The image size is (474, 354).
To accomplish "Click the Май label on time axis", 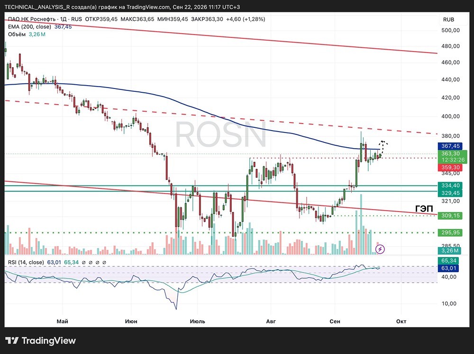I will 63,321.
